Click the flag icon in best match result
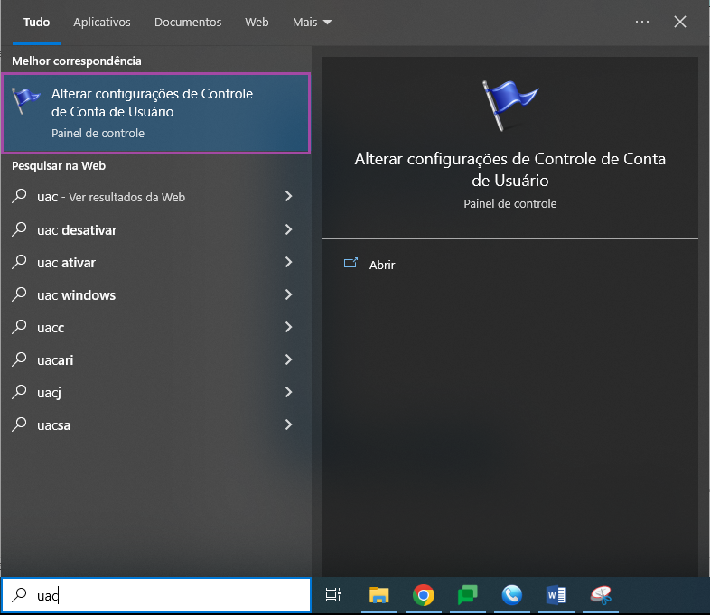 pyautogui.click(x=25, y=100)
